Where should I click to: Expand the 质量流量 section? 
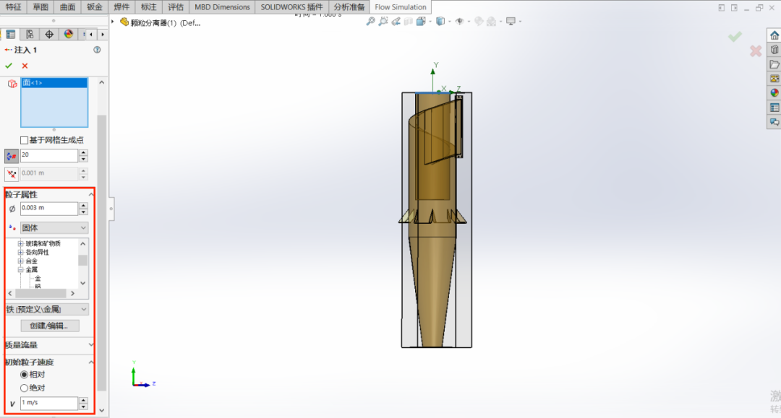click(x=91, y=344)
